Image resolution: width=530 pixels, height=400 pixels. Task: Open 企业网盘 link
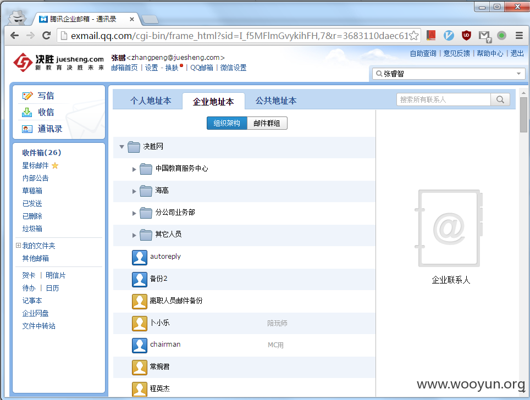(x=36, y=313)
